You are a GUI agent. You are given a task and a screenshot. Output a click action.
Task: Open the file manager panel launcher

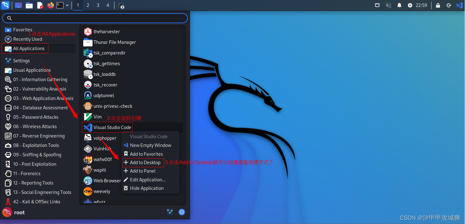click(x=29, y=5)
